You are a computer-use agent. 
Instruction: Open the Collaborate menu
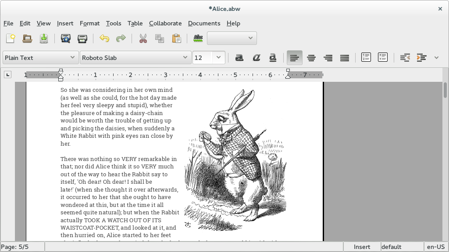[165, 24]
